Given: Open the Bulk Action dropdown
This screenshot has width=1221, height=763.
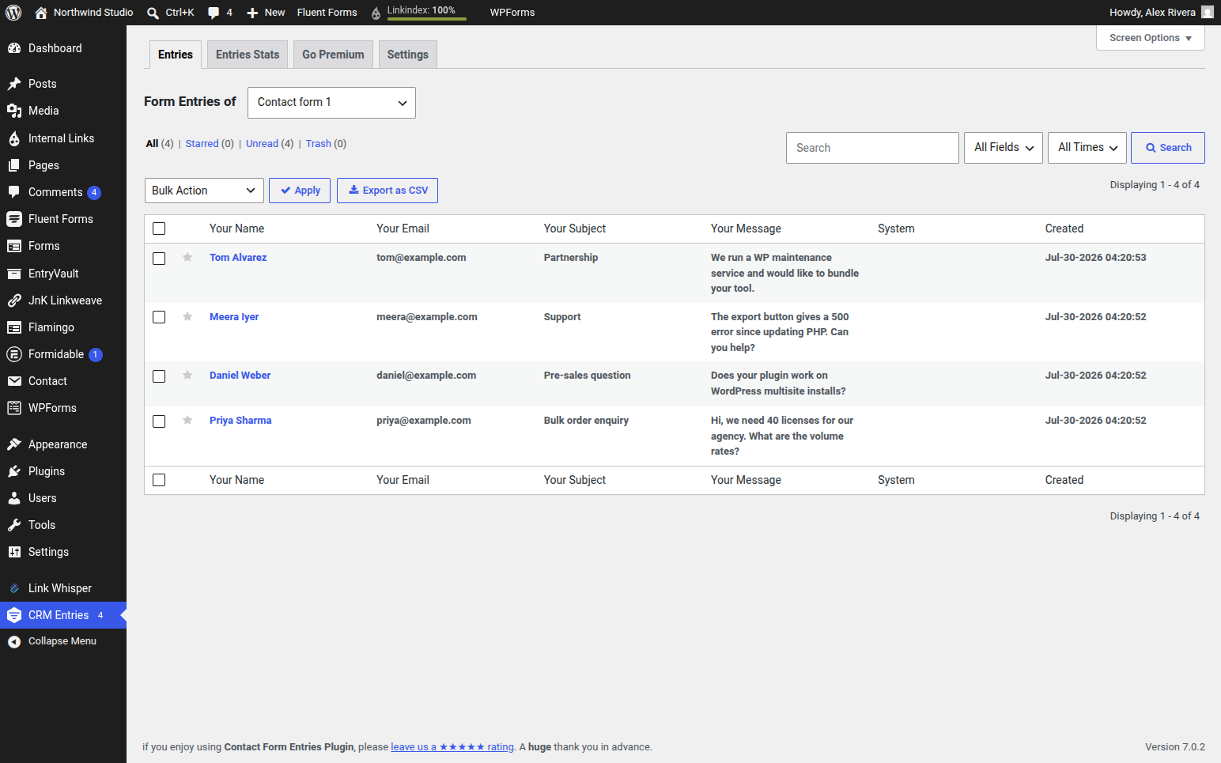Looking at the screenshot, I should click(x=204, y=191).
